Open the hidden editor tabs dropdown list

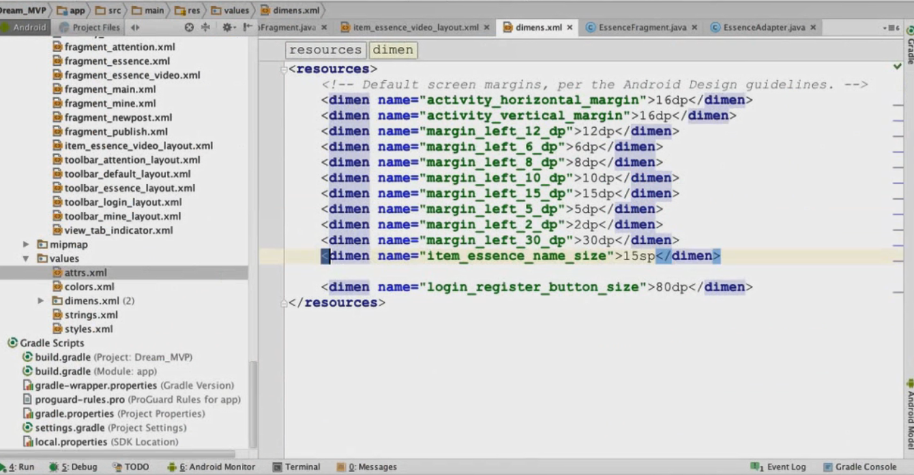[x=891, y=27]
